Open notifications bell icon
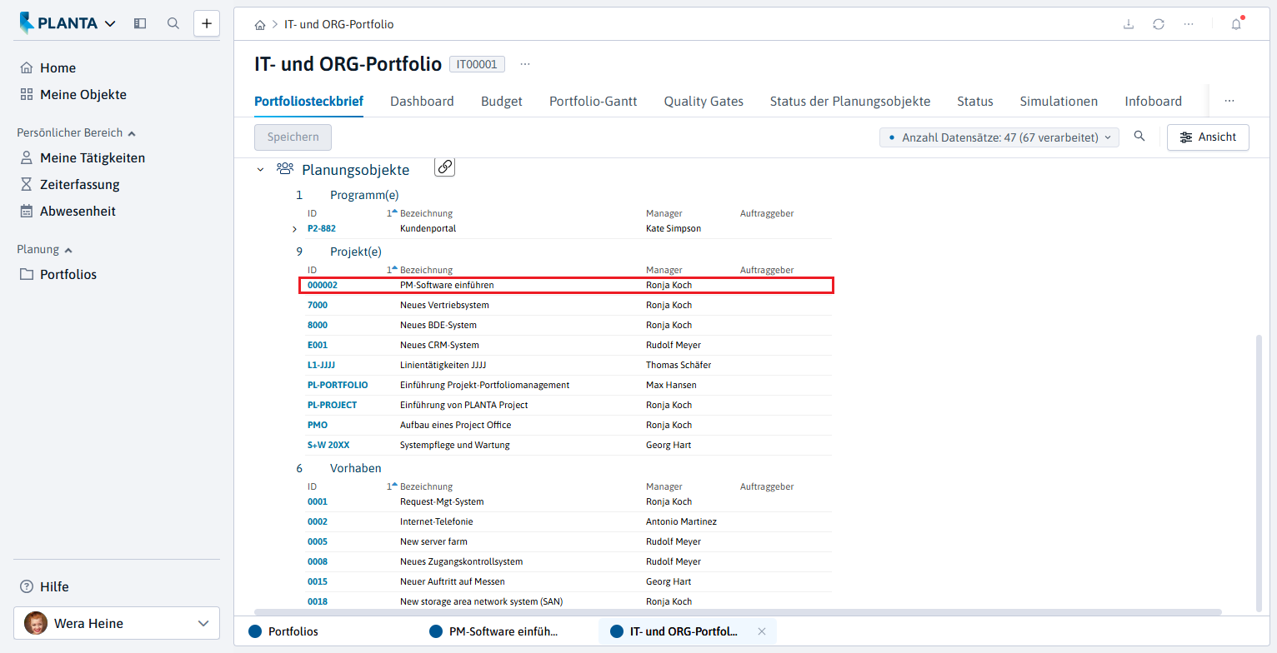 tap(1236, 24)
